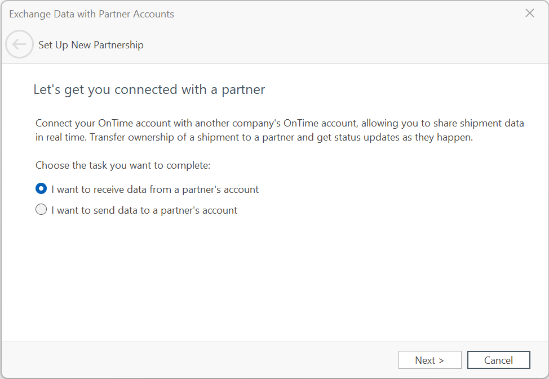Click the 'Choose the task you want to complete' label

(123, 165)
